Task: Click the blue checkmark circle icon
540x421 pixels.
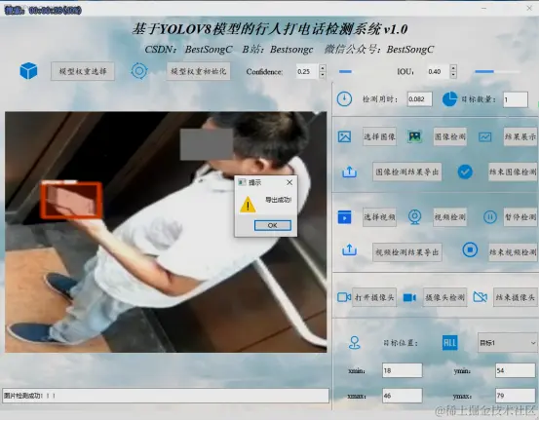Action: pyautogui.click(x=465, y=172)
